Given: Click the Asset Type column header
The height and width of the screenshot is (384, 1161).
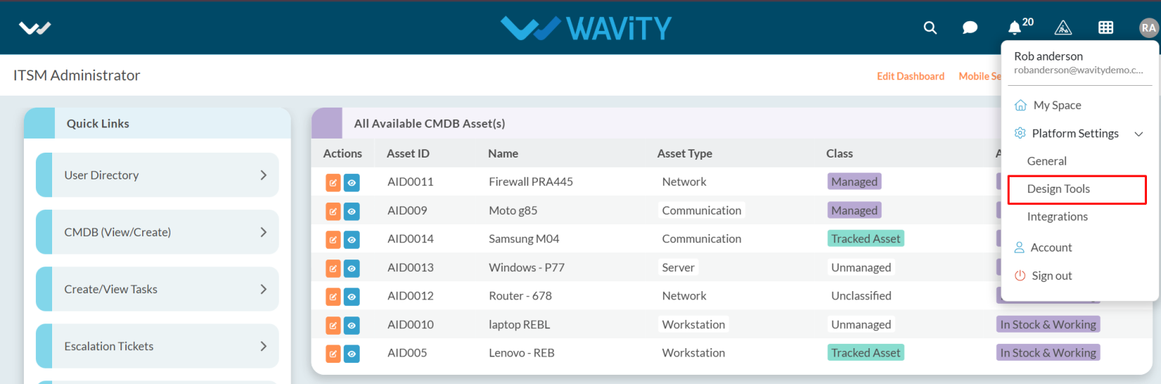Looking at the screenshot, I should click(684, 153).
